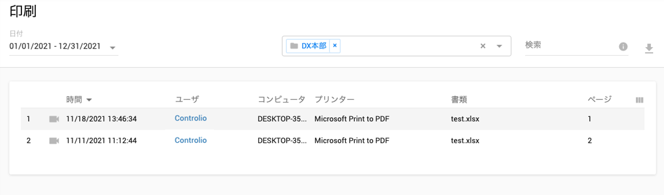Clear all selected group filters

pyautogui.click(x=483, y=46)
